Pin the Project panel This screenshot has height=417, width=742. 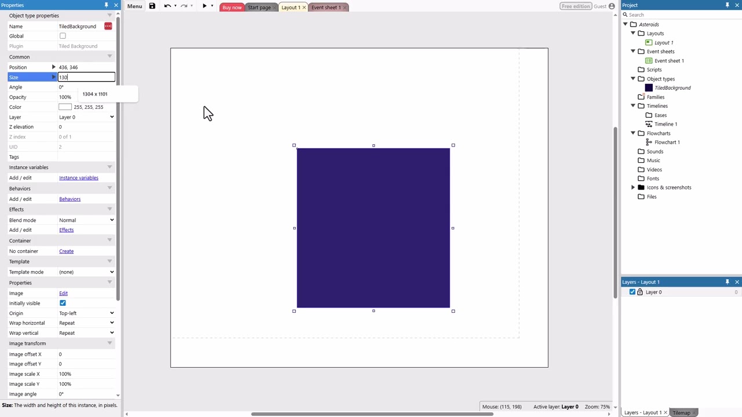728,5
